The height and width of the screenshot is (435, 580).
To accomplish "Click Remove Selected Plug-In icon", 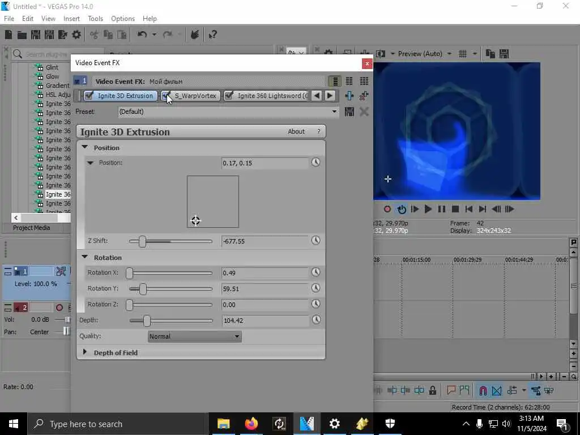I will tap(364, 96).
